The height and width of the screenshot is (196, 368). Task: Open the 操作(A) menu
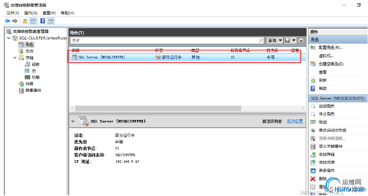31,13
